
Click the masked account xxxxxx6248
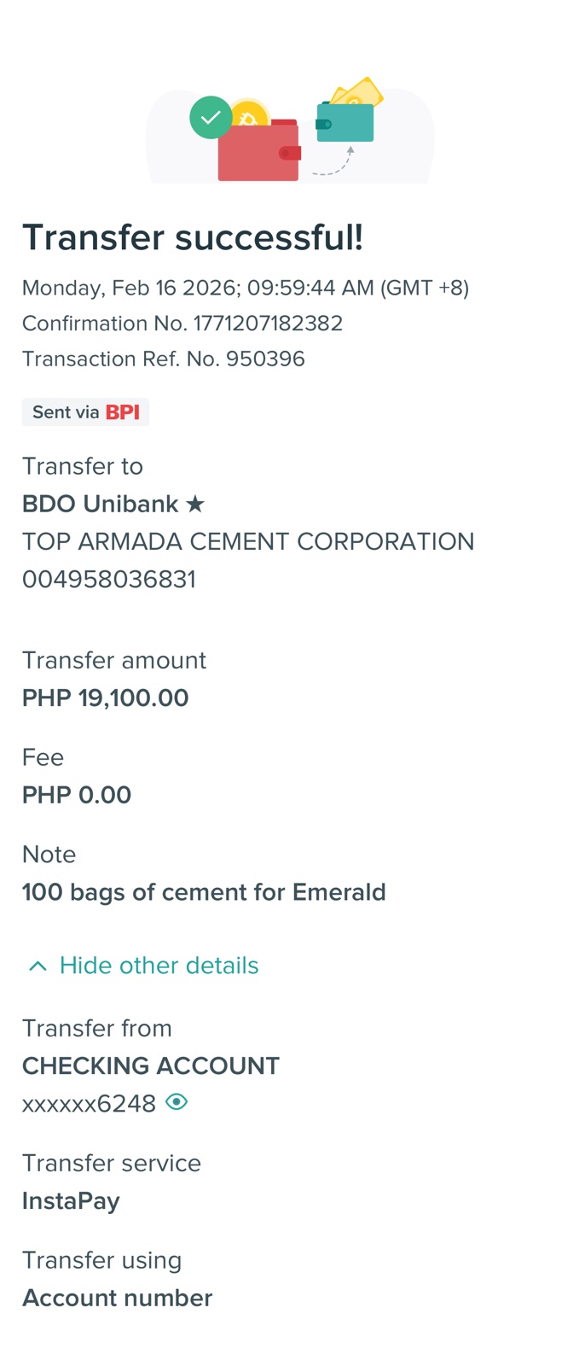point(89,1104)
